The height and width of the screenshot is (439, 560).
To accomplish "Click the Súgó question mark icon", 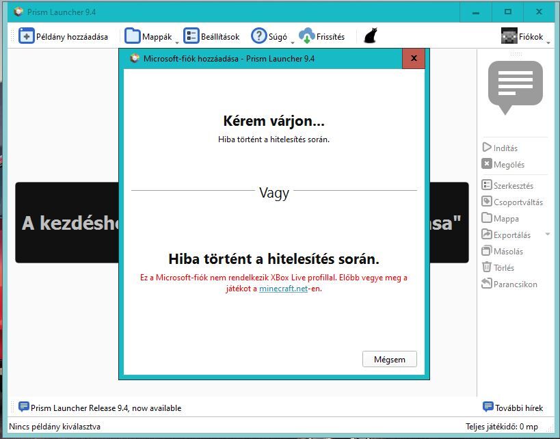I will pyautogui.click(x=258, y=36).
